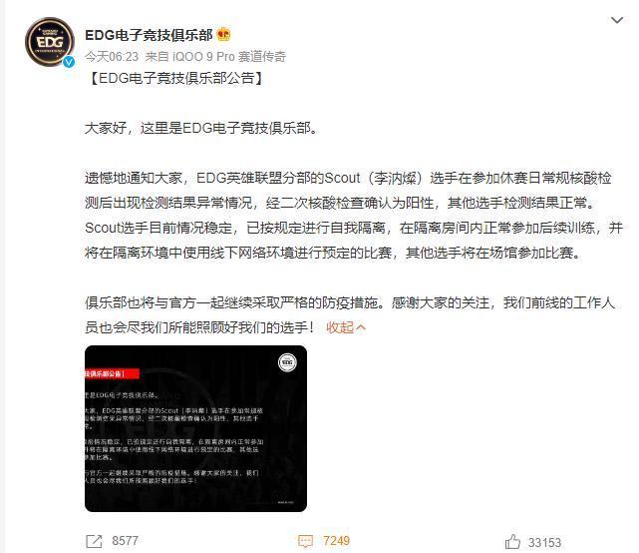
Task: Click the repost count 8577
Action: click(x=126, y=541)
